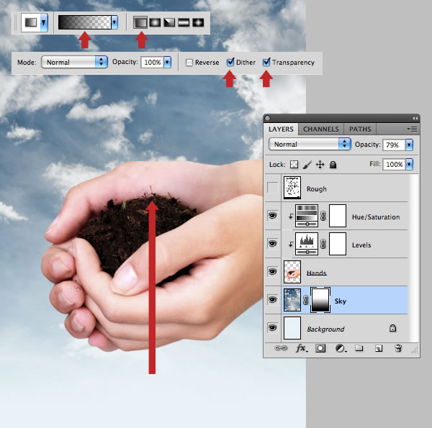The width and height of the screenshot is (432, 428).
Task: Click the Rough layer thumbnail
Action: pos(292,188)
